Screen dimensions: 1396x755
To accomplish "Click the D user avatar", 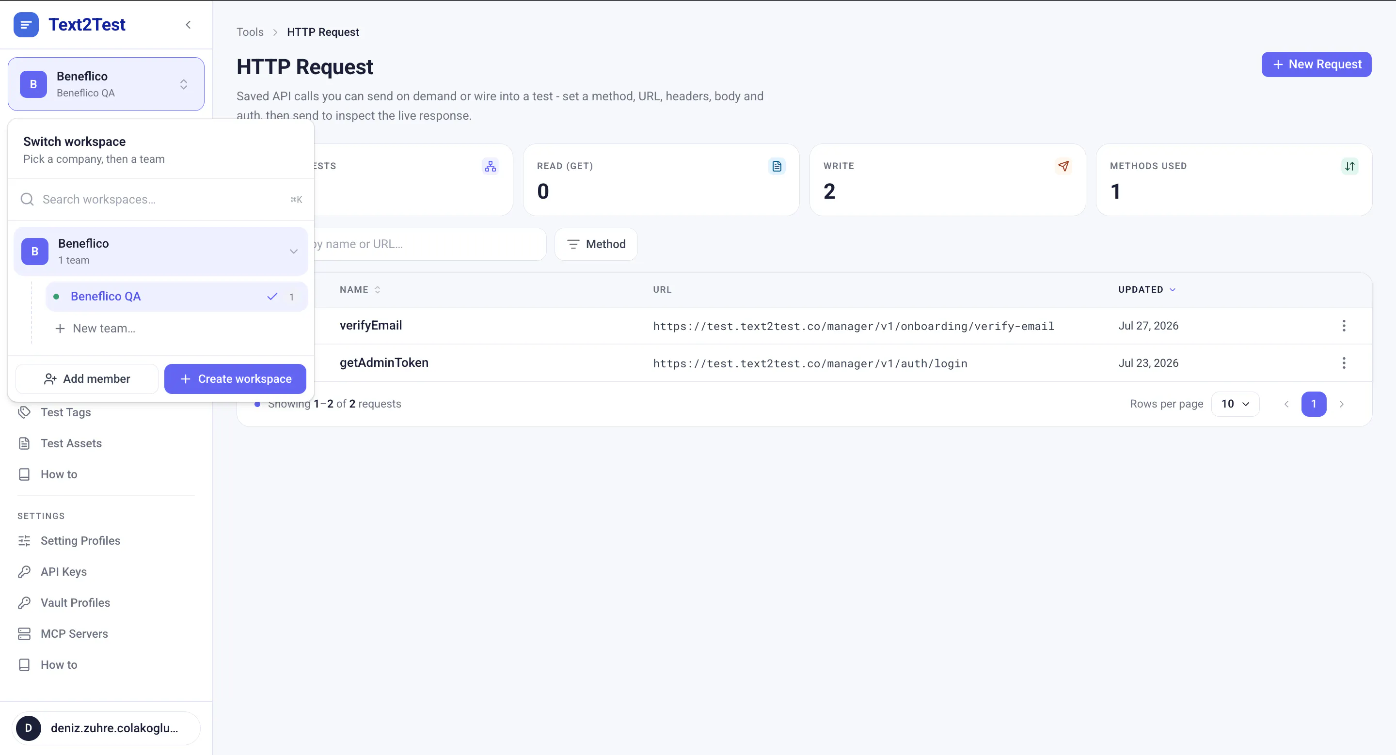I will 28,728.
